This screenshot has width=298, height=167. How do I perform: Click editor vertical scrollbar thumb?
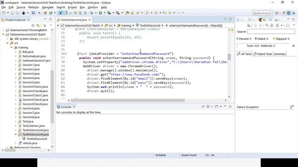[229, 57]
